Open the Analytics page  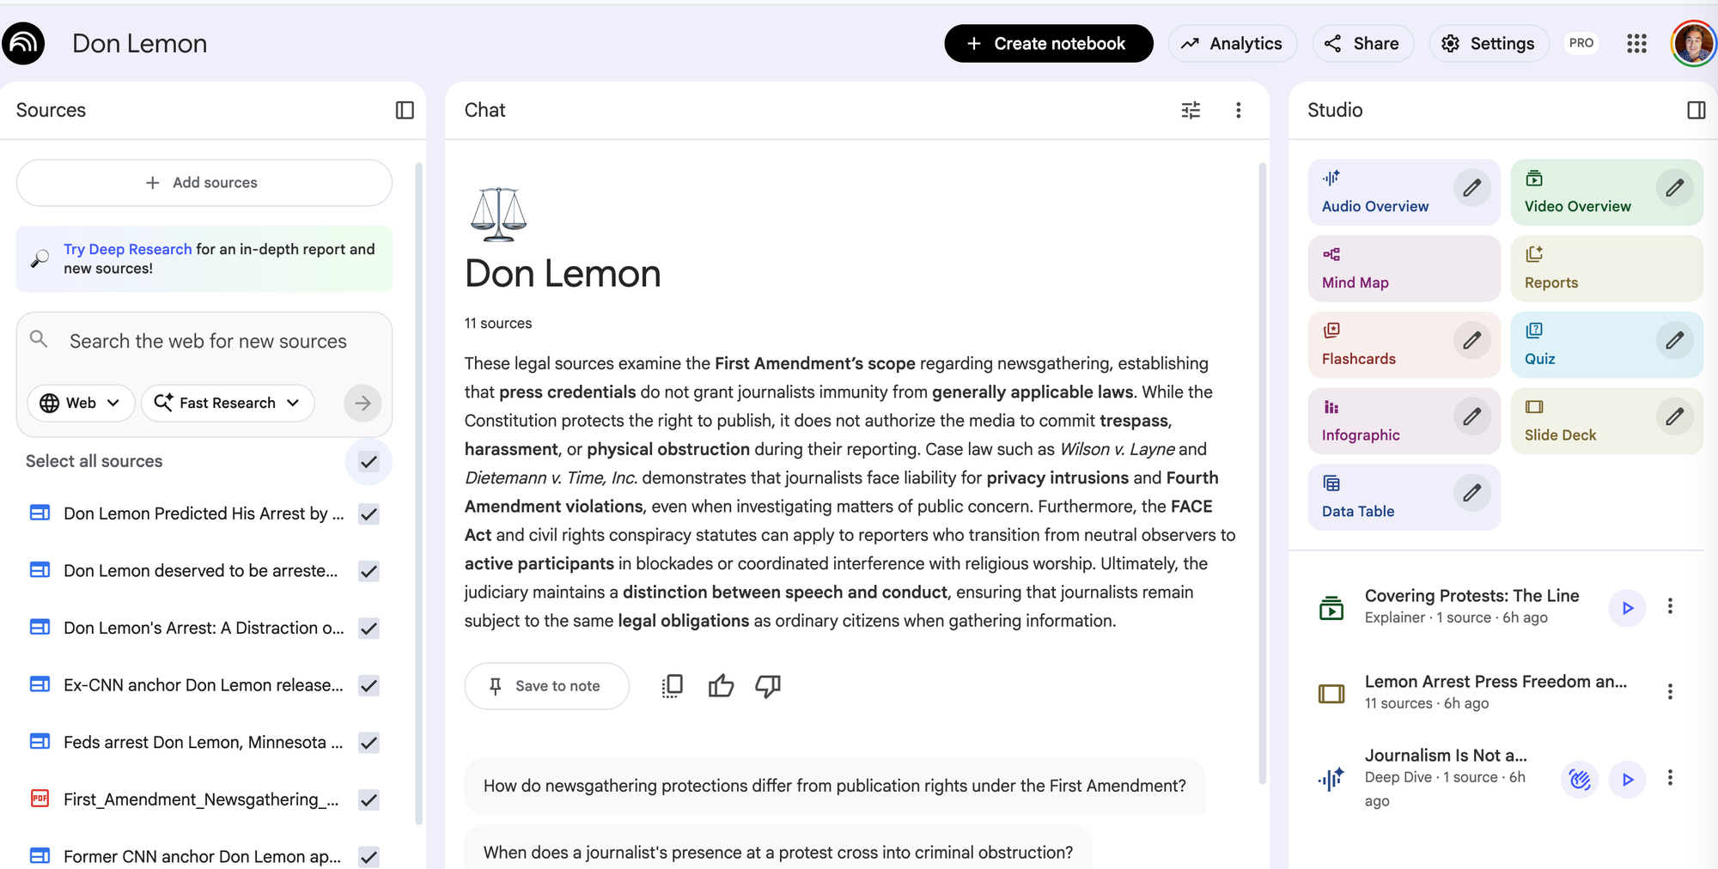[1233, 44]
